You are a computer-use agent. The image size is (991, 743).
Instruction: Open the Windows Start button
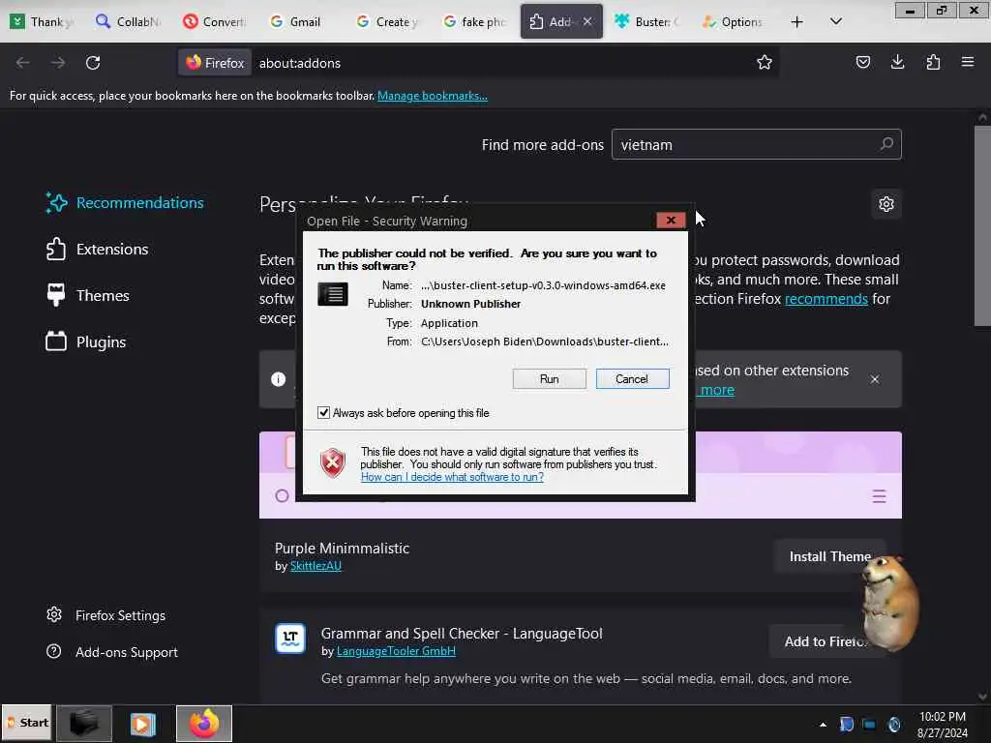click(27, 723)
